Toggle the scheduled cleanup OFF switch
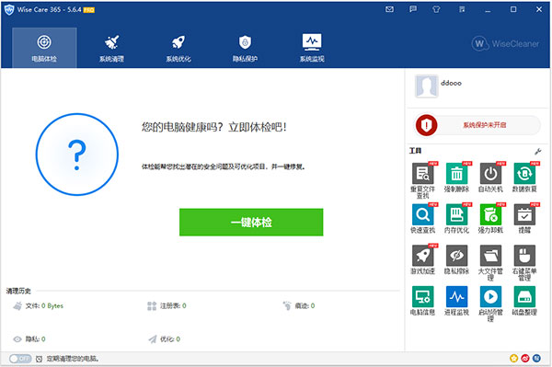The width and height of the screenshot is (552, 367). [20, 359]
